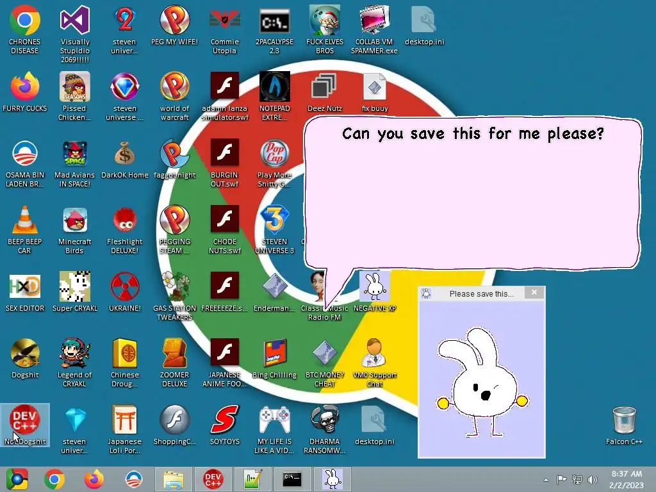Open GAS STATION TWEAKERS icon
This screenshot has width=656, height=492.
point(176,286)
